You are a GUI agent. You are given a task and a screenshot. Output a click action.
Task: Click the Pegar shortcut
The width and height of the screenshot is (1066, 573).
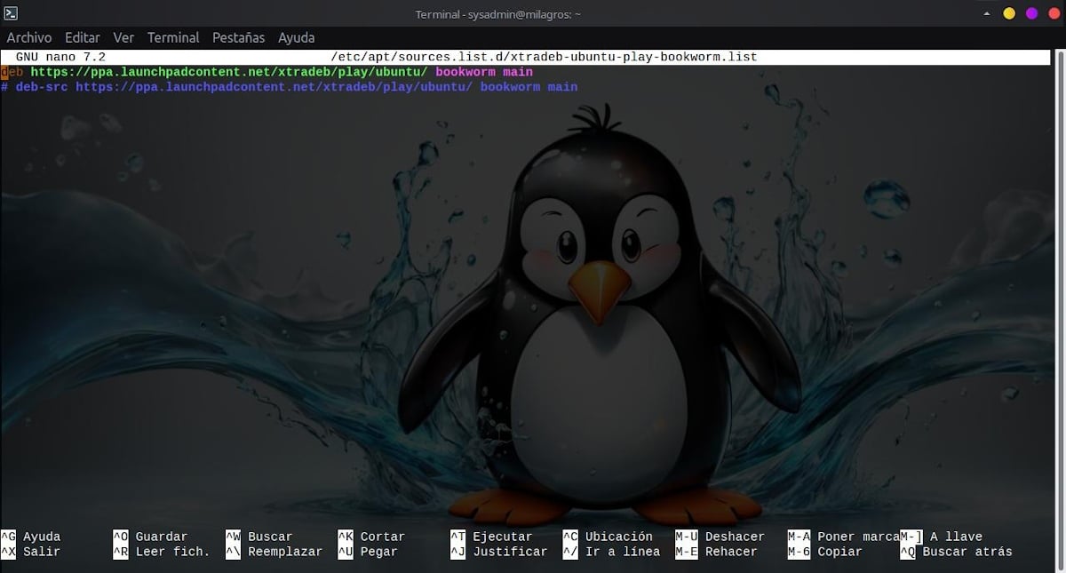377,551
